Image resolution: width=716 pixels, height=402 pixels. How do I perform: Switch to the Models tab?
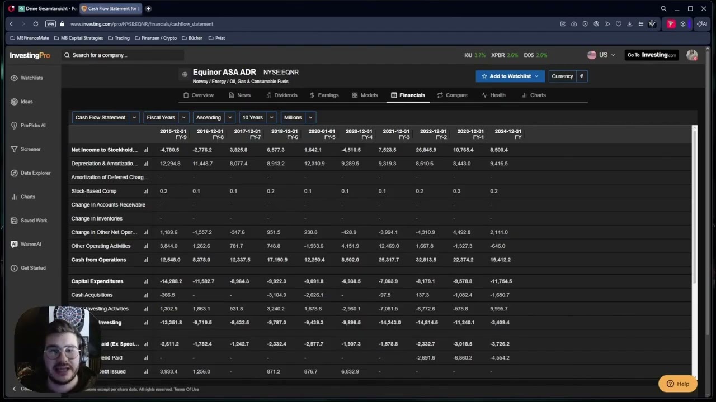click(365, 95)
